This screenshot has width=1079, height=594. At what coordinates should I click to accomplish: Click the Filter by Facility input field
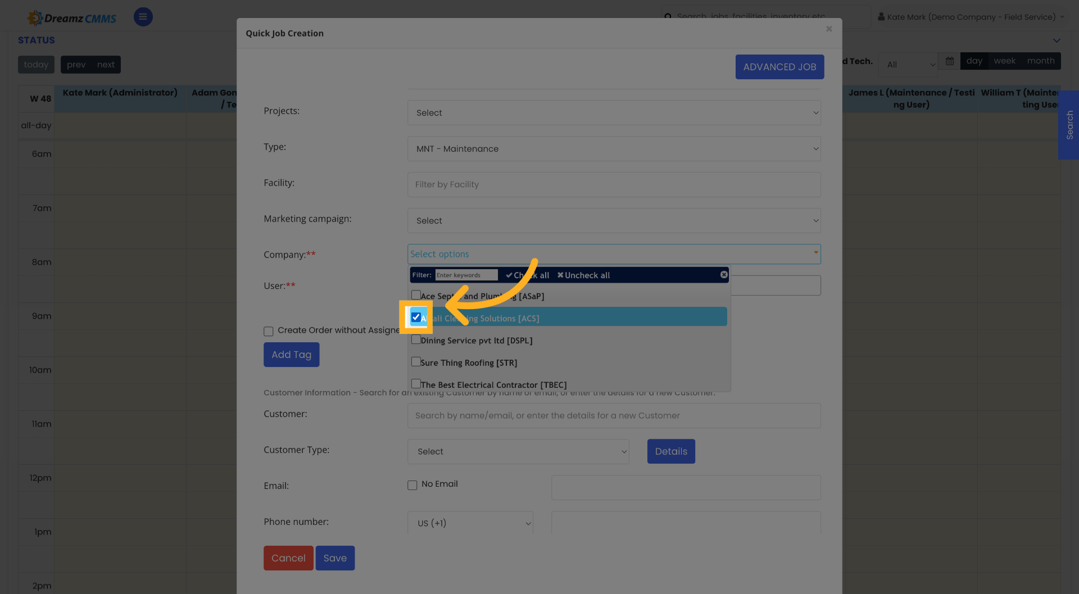(614, 184)
